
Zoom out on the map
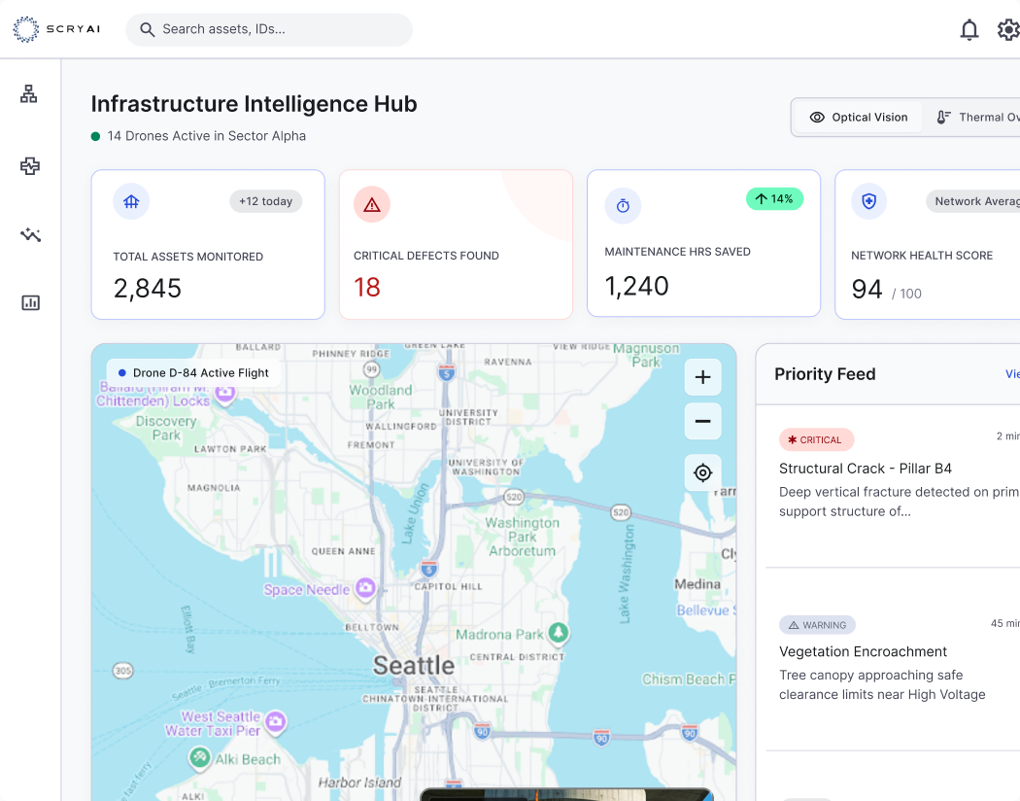702,421
